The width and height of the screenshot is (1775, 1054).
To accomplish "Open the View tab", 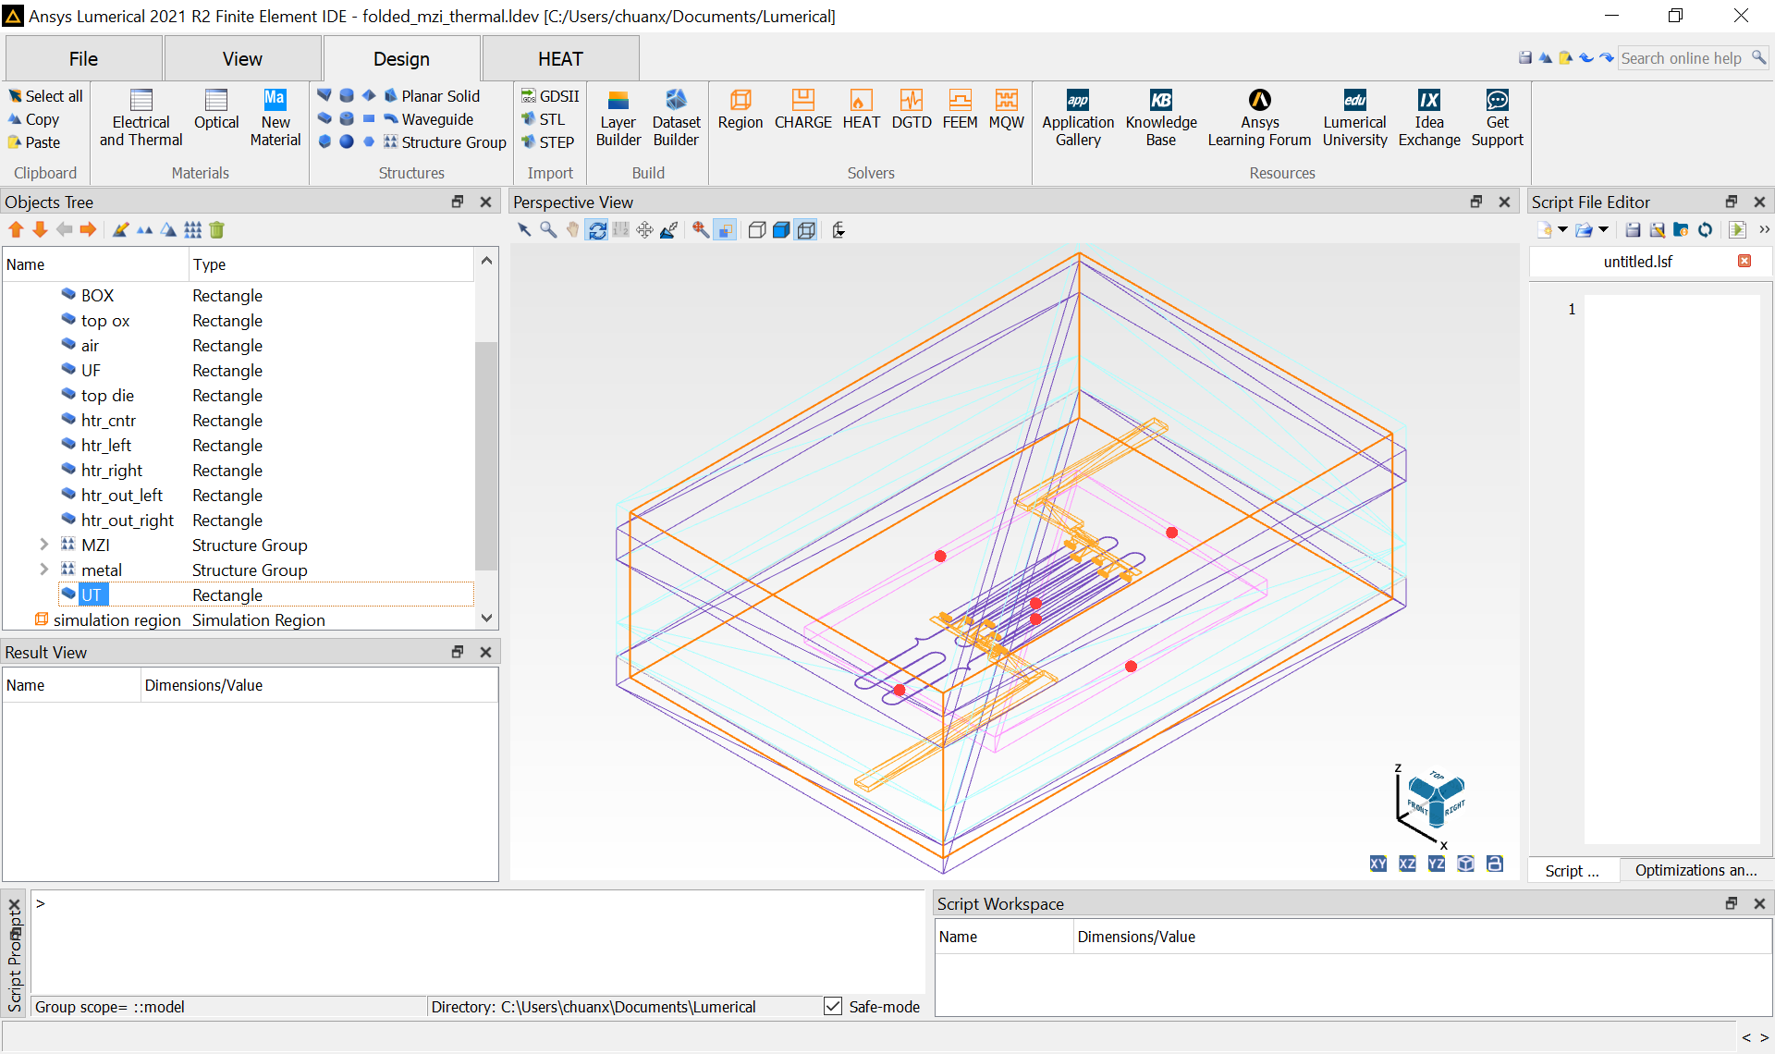I will pos(242,59).
